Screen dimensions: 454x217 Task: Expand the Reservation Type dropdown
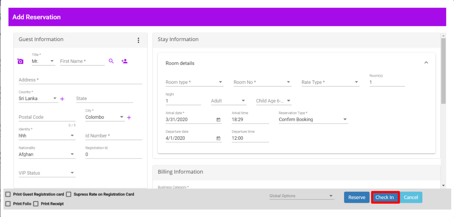[x=313, y=120]
